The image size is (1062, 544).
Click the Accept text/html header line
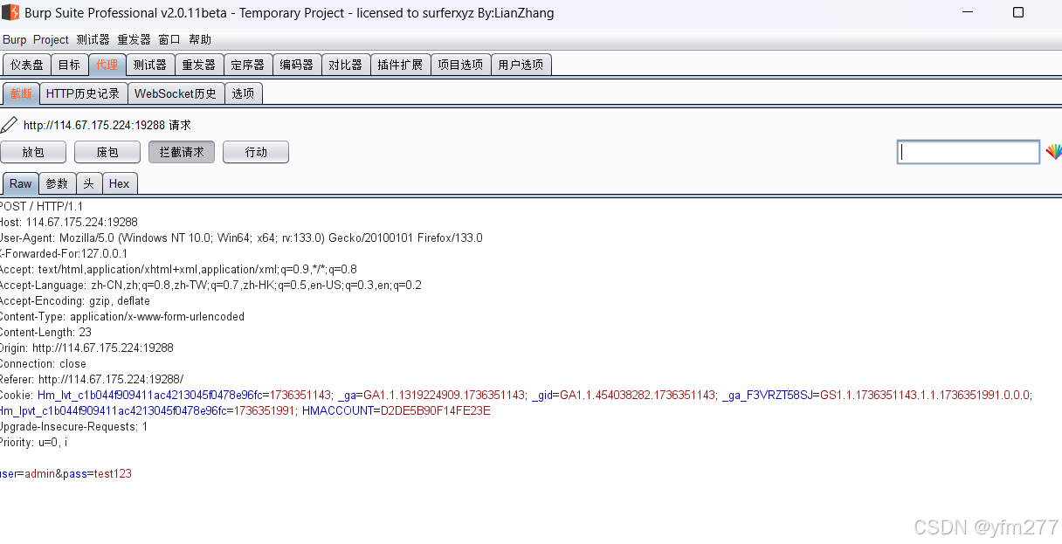point(178,269)
